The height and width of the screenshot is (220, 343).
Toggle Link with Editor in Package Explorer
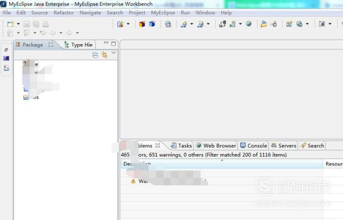tap(104, 55)
